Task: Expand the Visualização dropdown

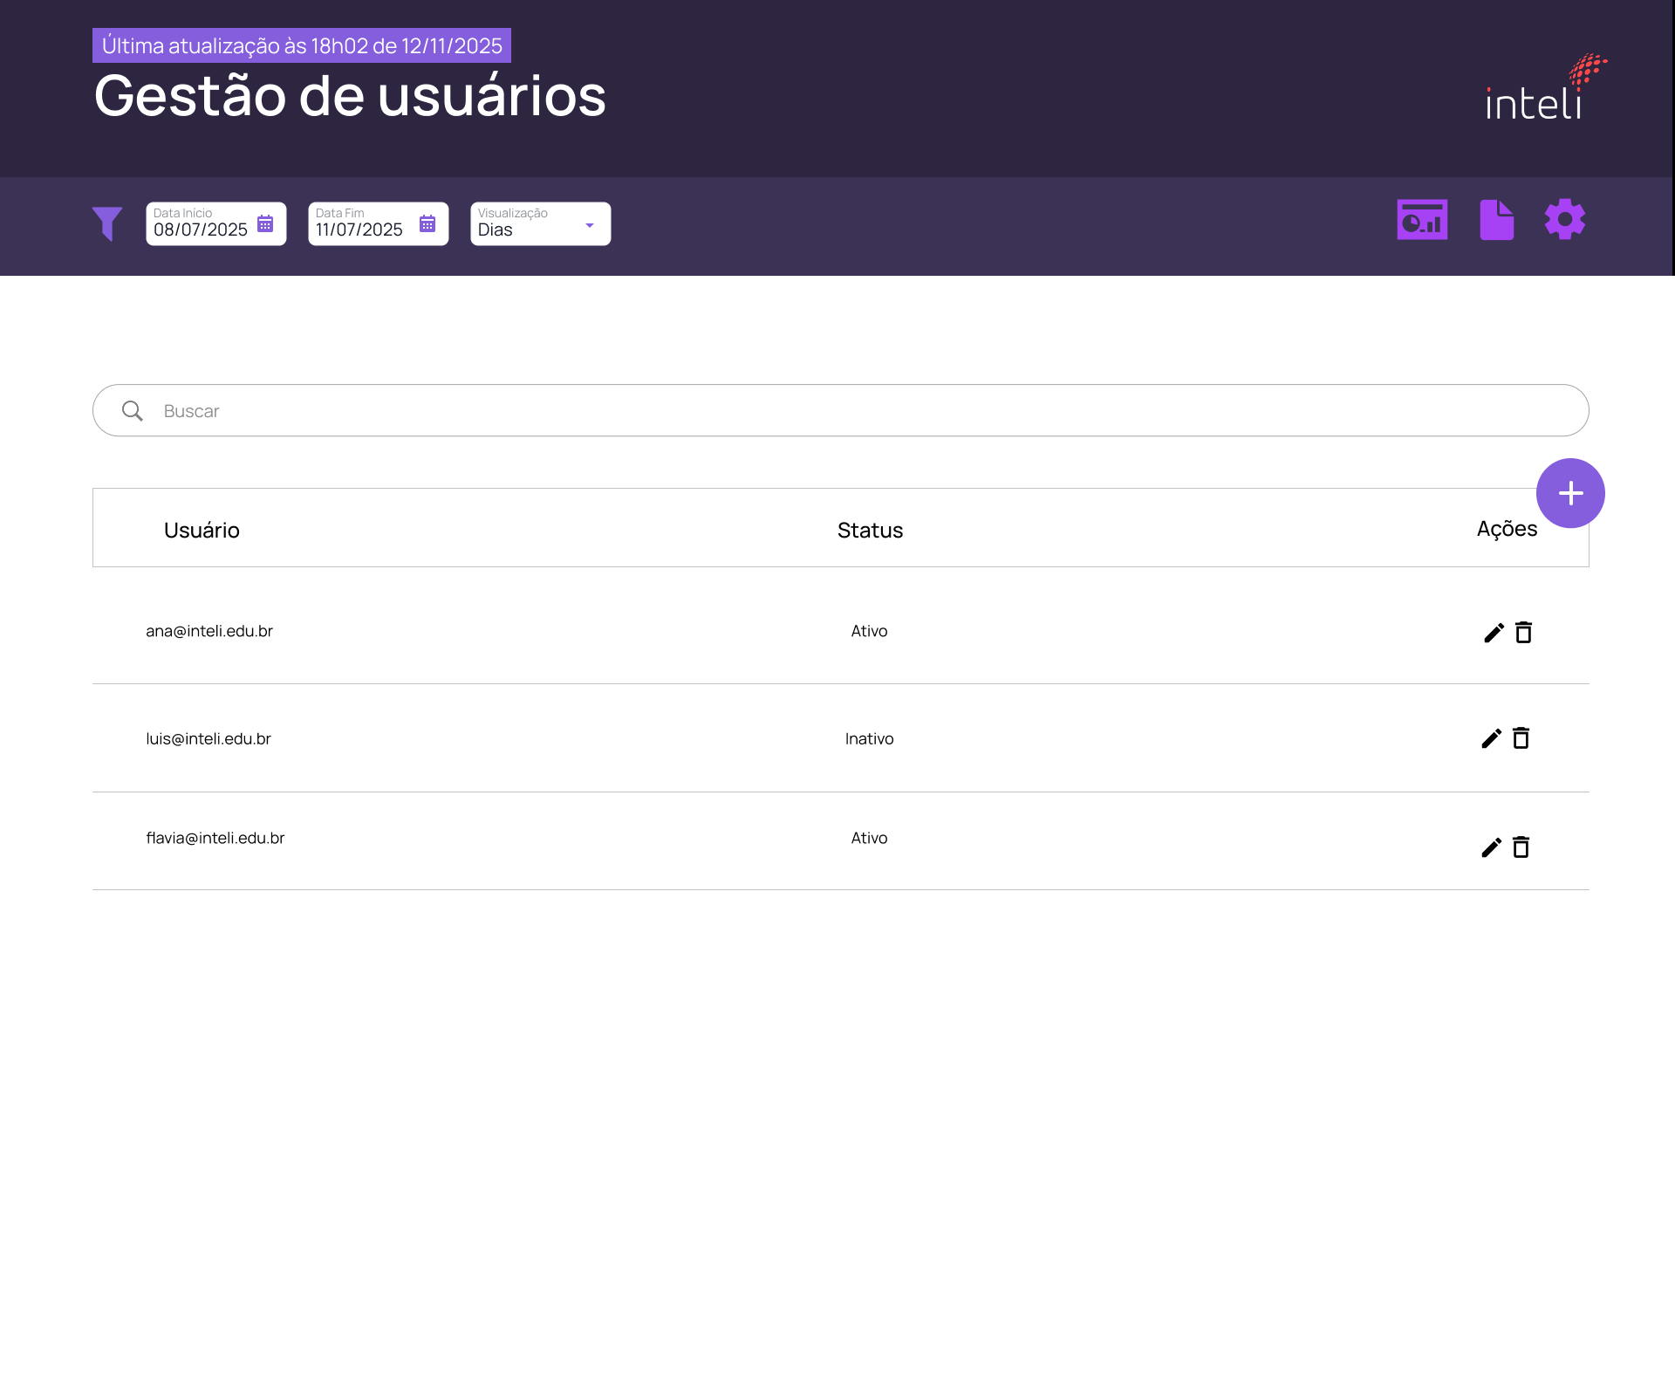Action: click(590, 223)
